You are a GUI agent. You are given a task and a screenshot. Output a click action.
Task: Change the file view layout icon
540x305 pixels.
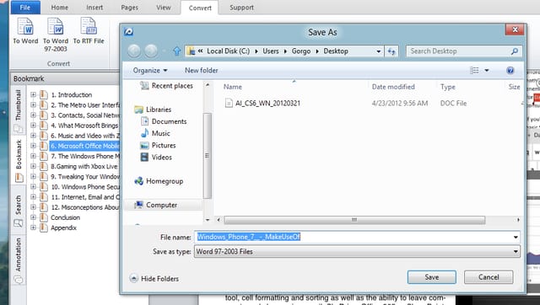[x=475, y=70]
